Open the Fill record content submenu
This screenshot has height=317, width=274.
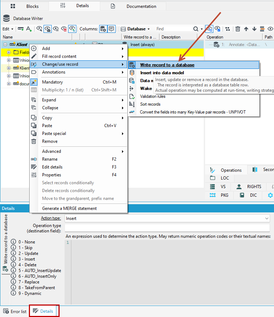(78, 56)
